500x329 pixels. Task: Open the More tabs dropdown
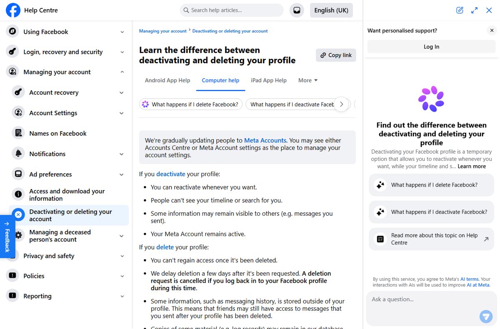point(308,80)
